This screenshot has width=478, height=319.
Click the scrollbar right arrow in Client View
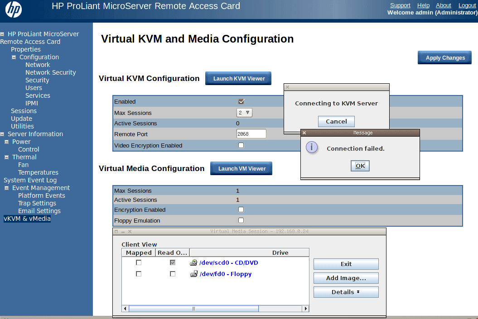(305, 309)
